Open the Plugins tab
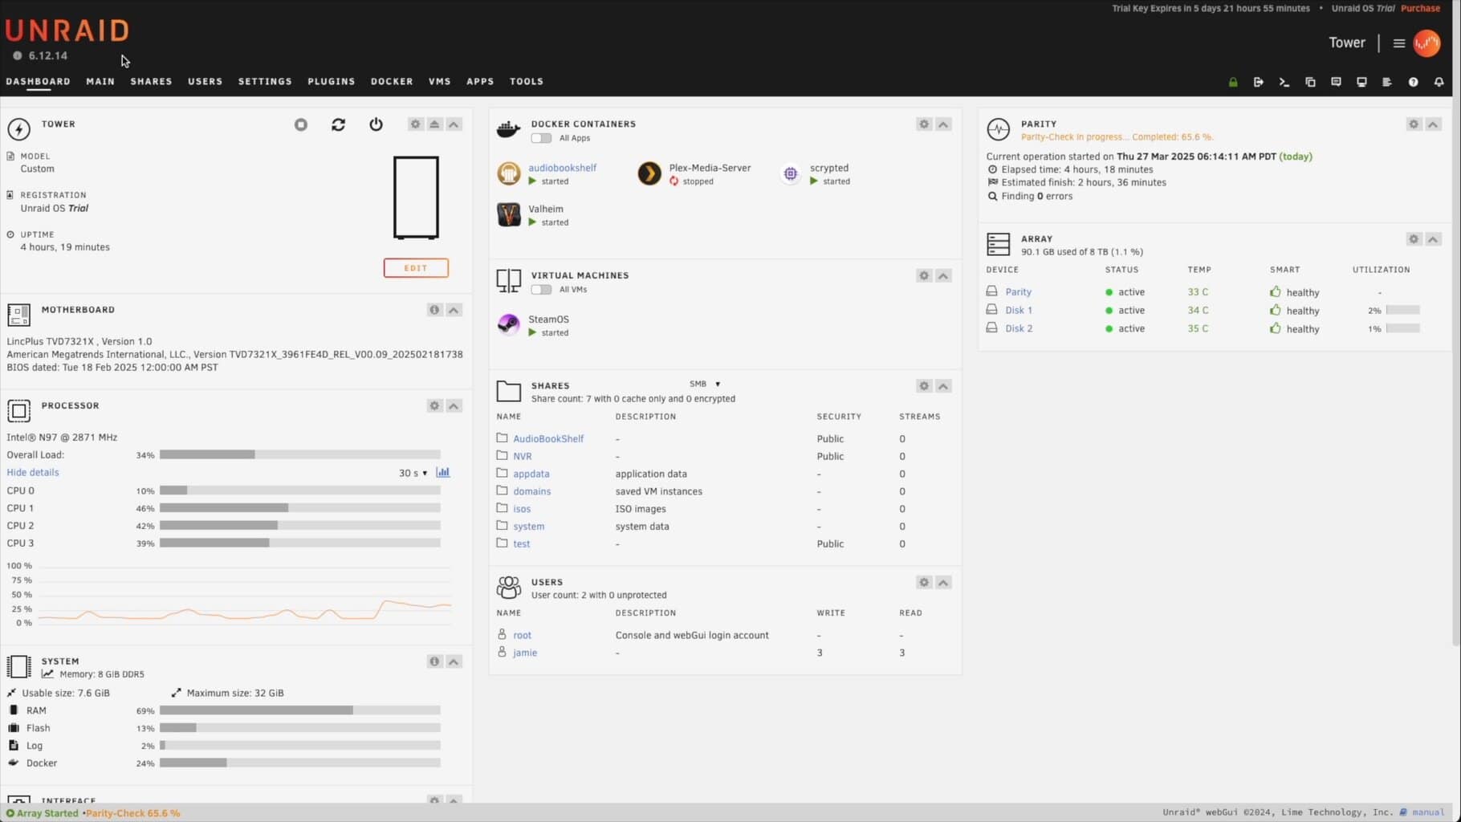 point(332,82)
